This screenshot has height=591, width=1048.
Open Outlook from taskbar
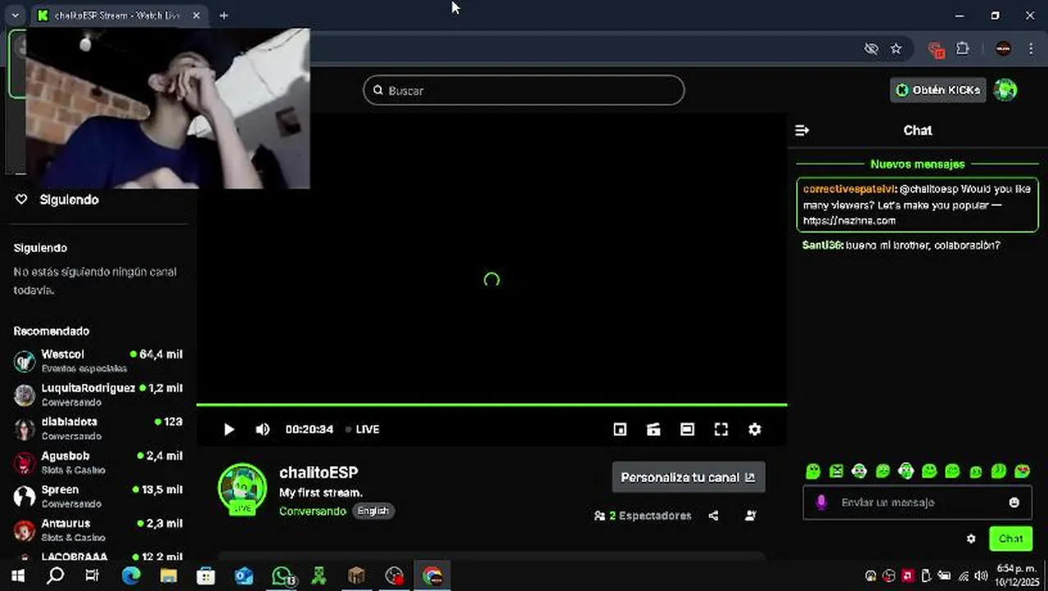coord(244,576)
